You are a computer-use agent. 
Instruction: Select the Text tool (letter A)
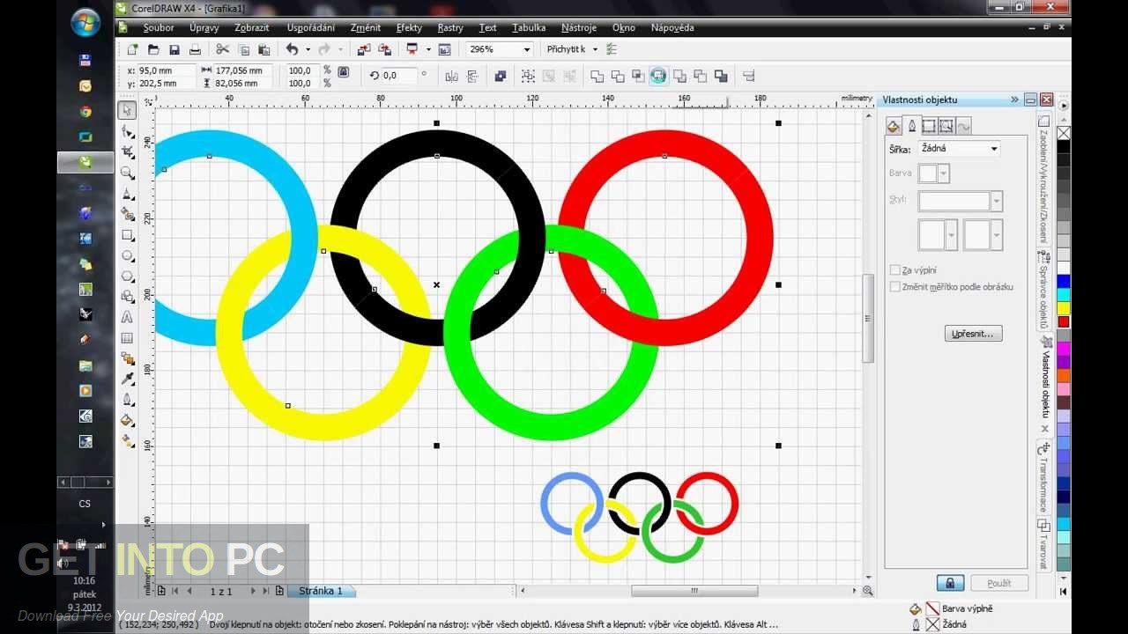128,317
